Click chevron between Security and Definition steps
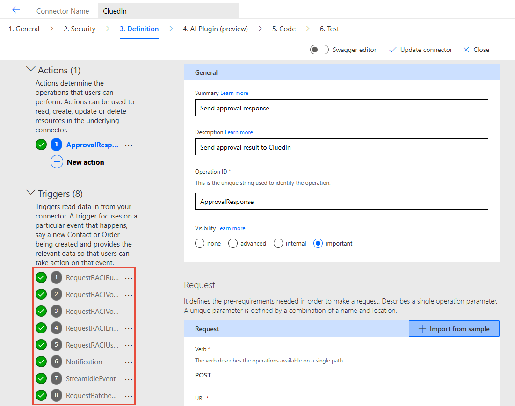 point(108,29)
